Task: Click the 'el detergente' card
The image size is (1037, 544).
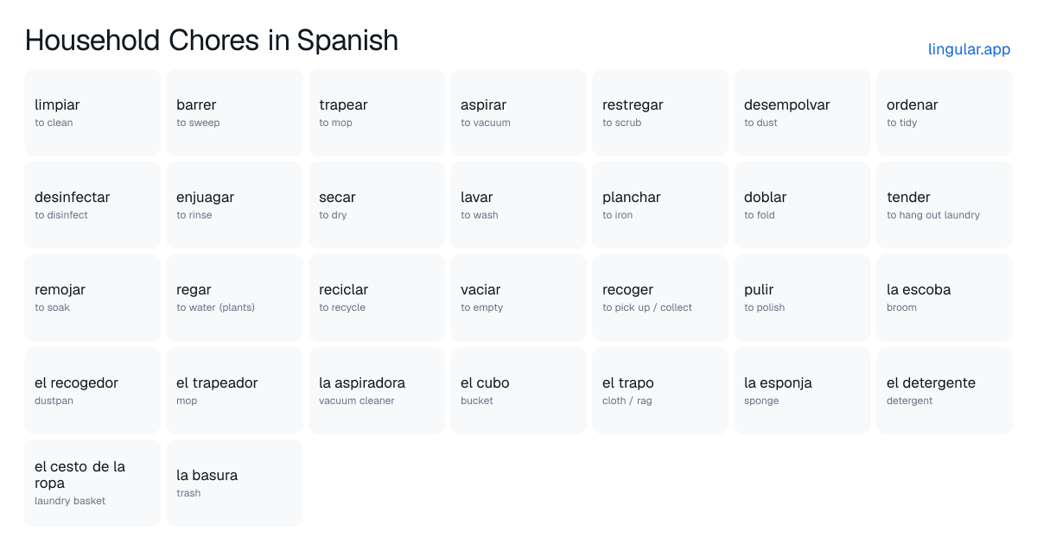Action: click(945, 390)
